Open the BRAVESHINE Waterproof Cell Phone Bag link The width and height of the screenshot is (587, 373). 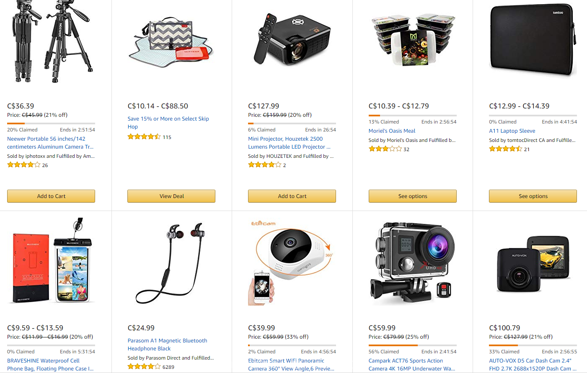pyautogui.click(x=50, y=365)
